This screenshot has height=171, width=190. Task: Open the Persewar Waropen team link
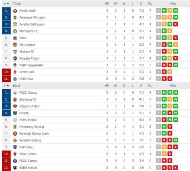point(32,18)
